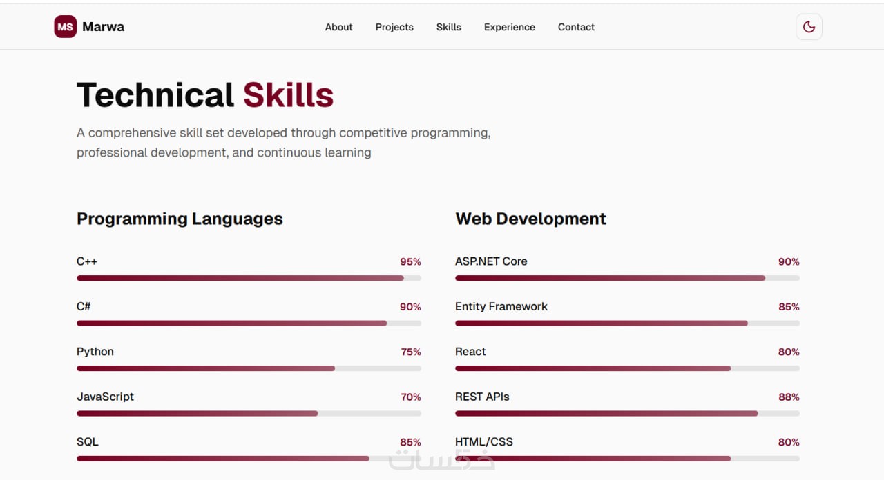
Task: Go to the Projects section
Action: 394,27
